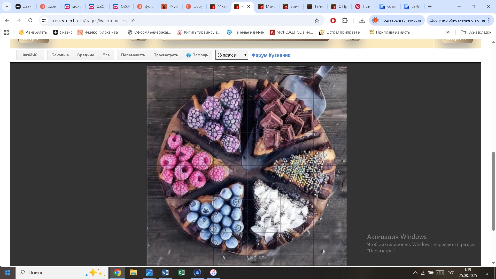This screenshot has width=496, height=279.
Task: Open Chrome menu three dots
Action: 489,20
